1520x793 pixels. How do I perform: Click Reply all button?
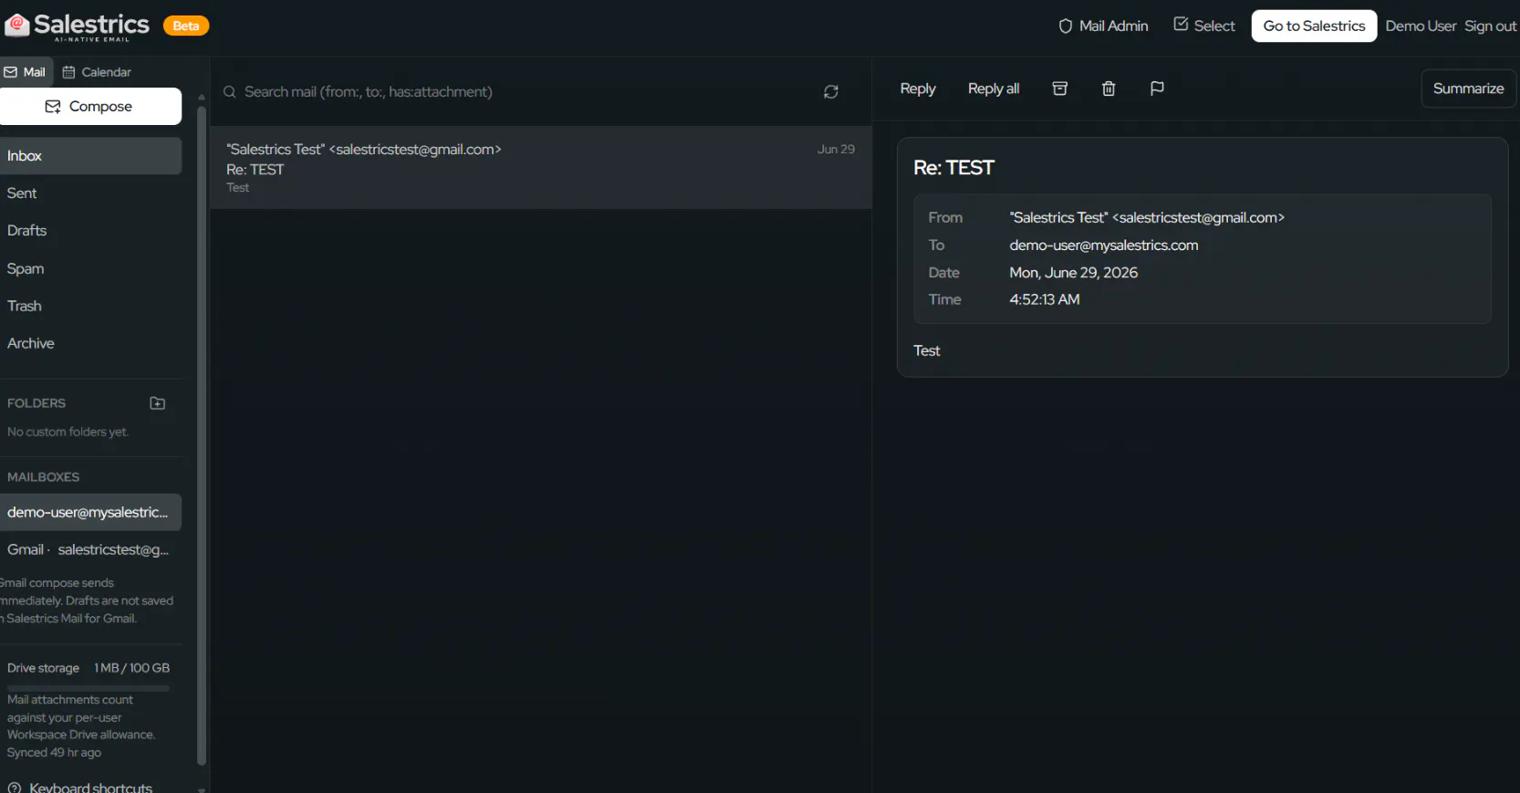[994, 89]
